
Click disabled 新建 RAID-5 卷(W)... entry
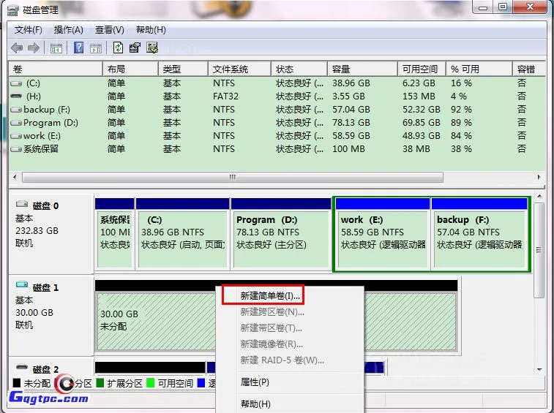[x=282, y=360]
